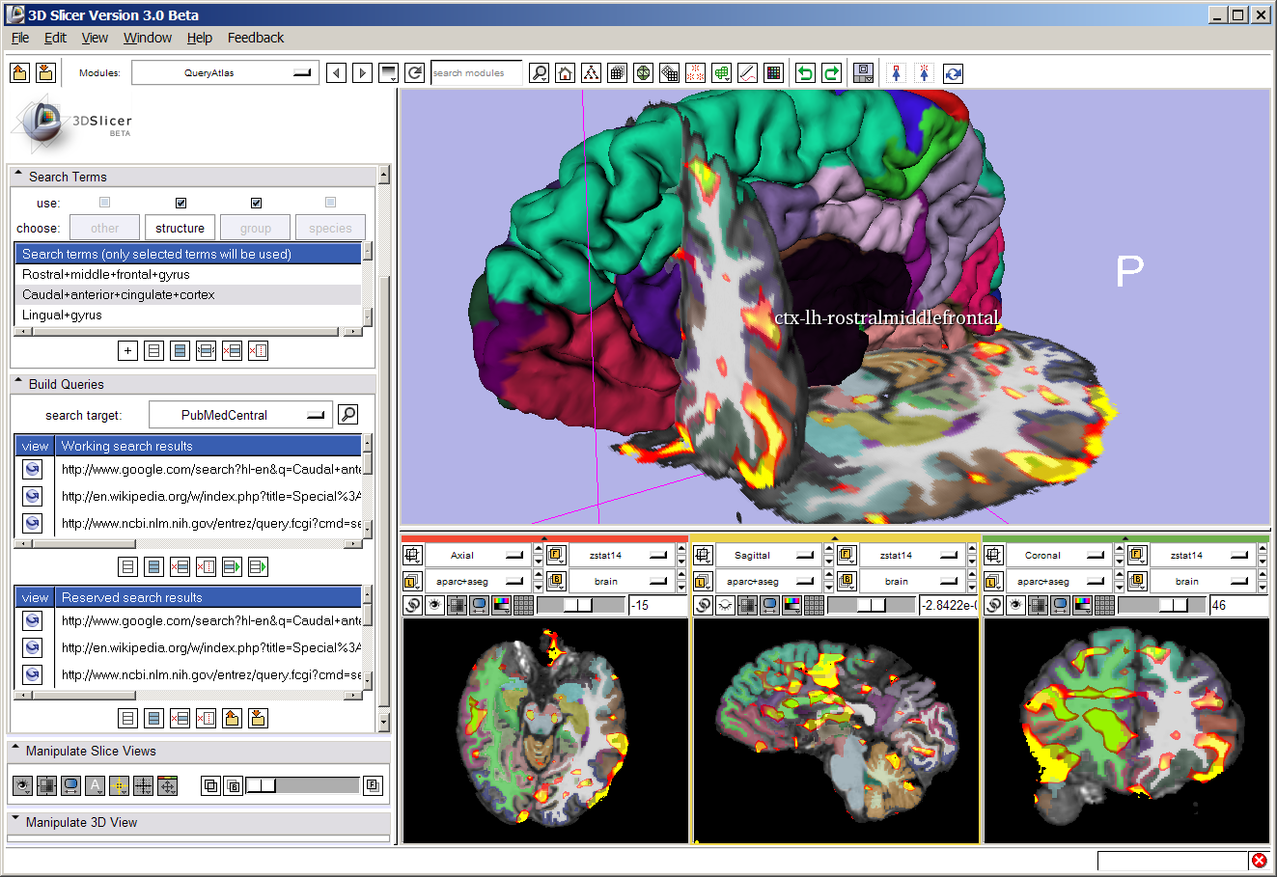Open the Google search result view icon
Screen dimensions: 1277x877
point(33,470)
